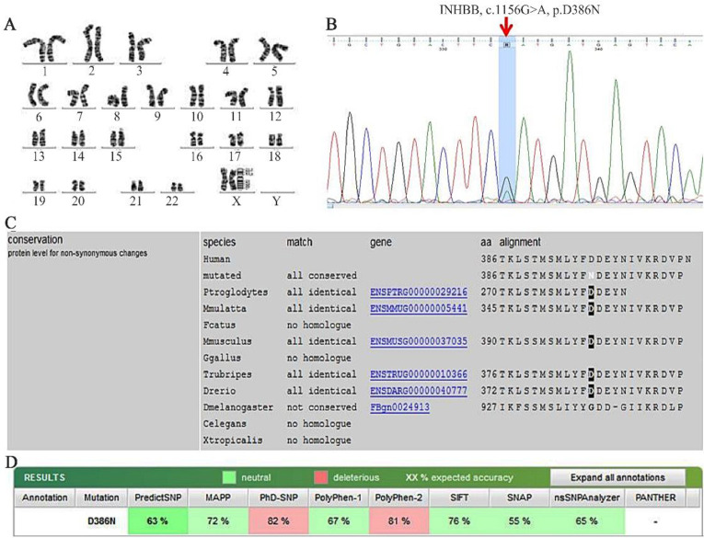The image size is (704, 538).
Task: Open the ENSMUSG00000037035 gene link
Action: point(419,341)
